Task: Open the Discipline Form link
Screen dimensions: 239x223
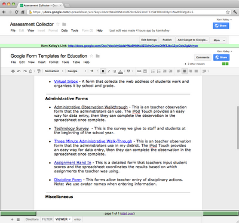Action: pyautogui.click(x=68, y=179)
